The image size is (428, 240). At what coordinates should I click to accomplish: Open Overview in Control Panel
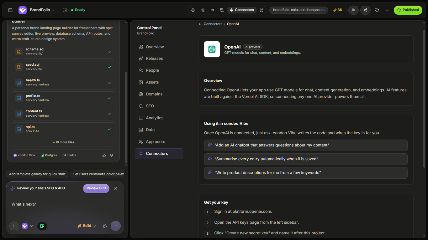tap(159, 47)
